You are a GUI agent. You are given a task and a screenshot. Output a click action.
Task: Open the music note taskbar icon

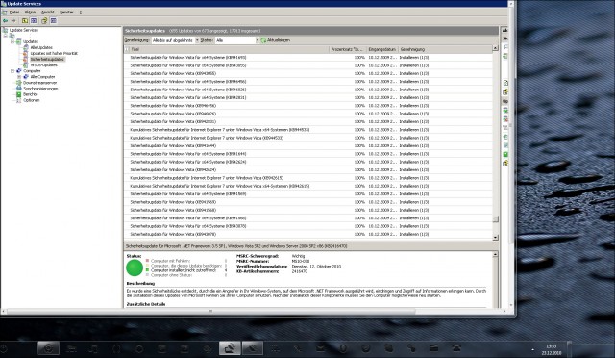[94, 348]
